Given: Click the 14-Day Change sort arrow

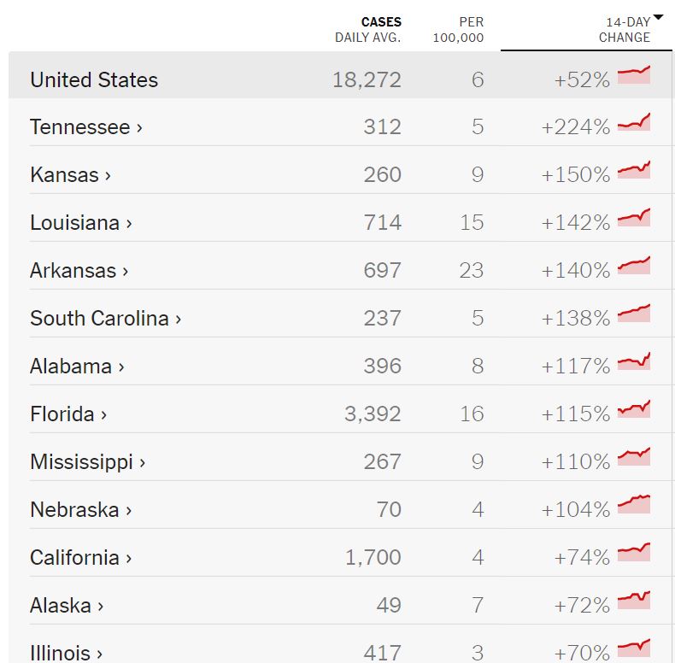Looking at the screenshot, I should pyautogui.click(x=658, y=17).
